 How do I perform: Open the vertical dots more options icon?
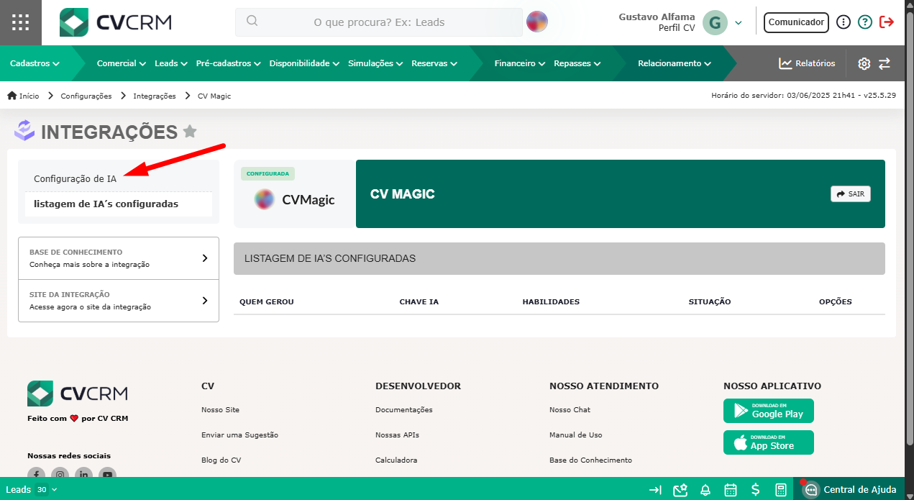[844, 22]
